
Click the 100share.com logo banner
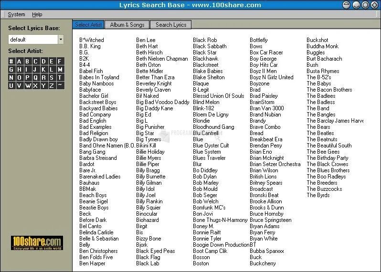[37, 243]
